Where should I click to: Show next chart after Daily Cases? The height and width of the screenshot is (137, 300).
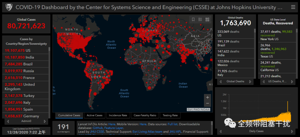pyautogui.click(x=292, y=131)
